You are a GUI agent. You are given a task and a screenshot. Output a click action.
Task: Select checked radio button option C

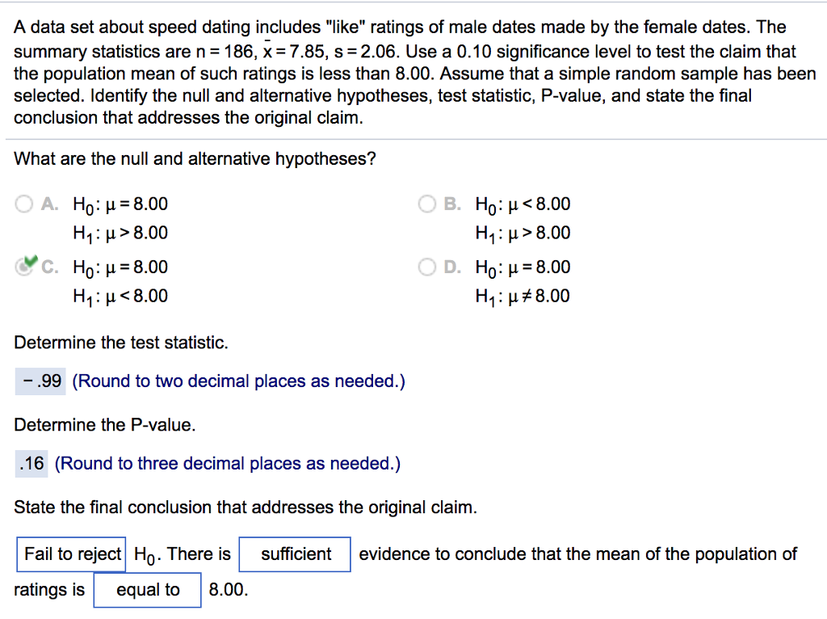click(23, 267)
